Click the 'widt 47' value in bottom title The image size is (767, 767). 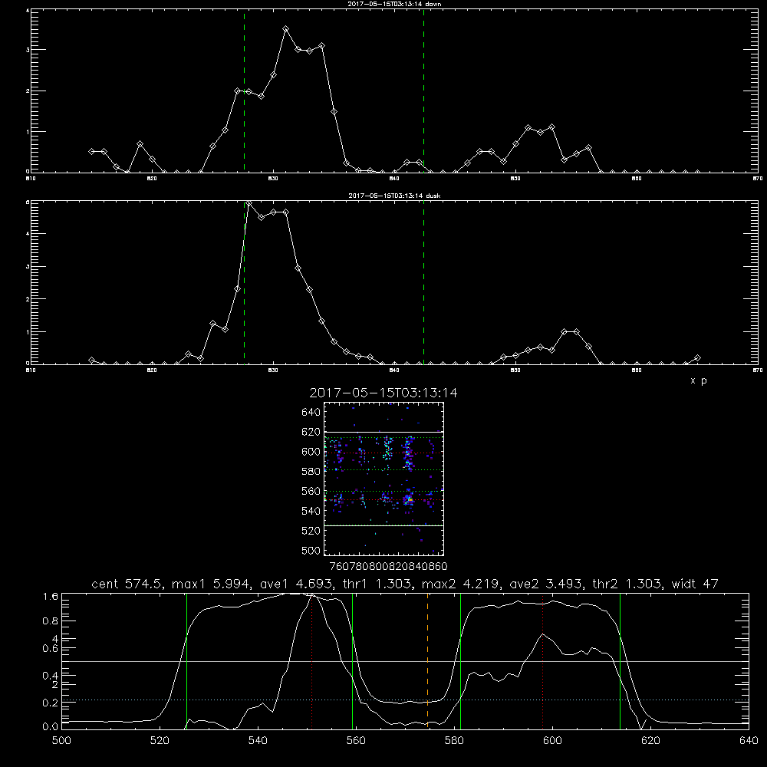tap(695, 584)
